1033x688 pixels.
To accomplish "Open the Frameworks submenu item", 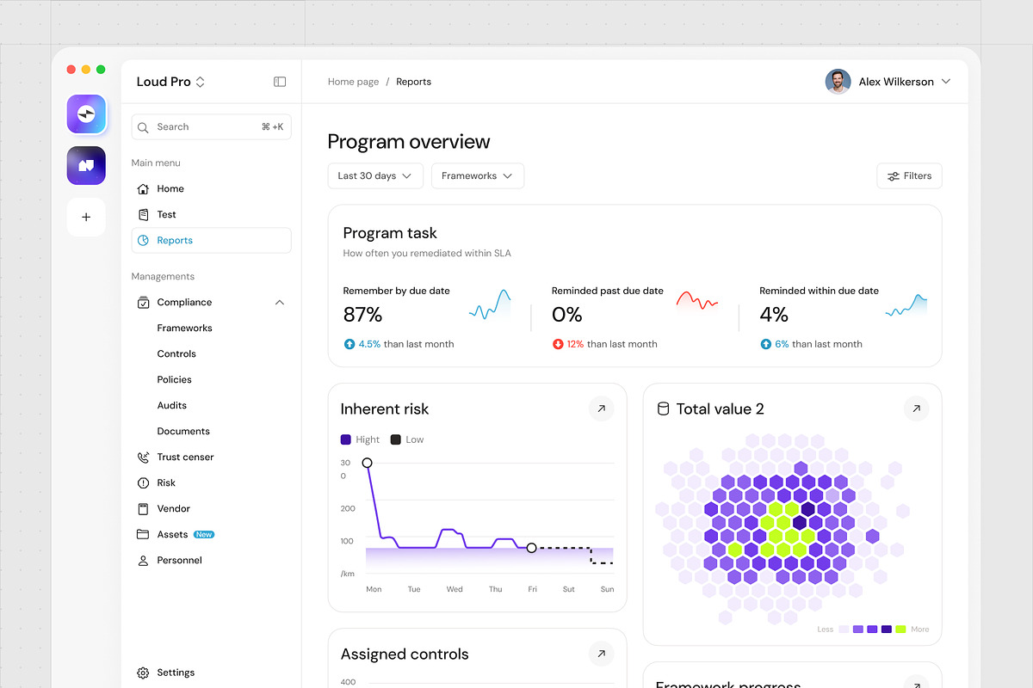I will pos(184,328).
